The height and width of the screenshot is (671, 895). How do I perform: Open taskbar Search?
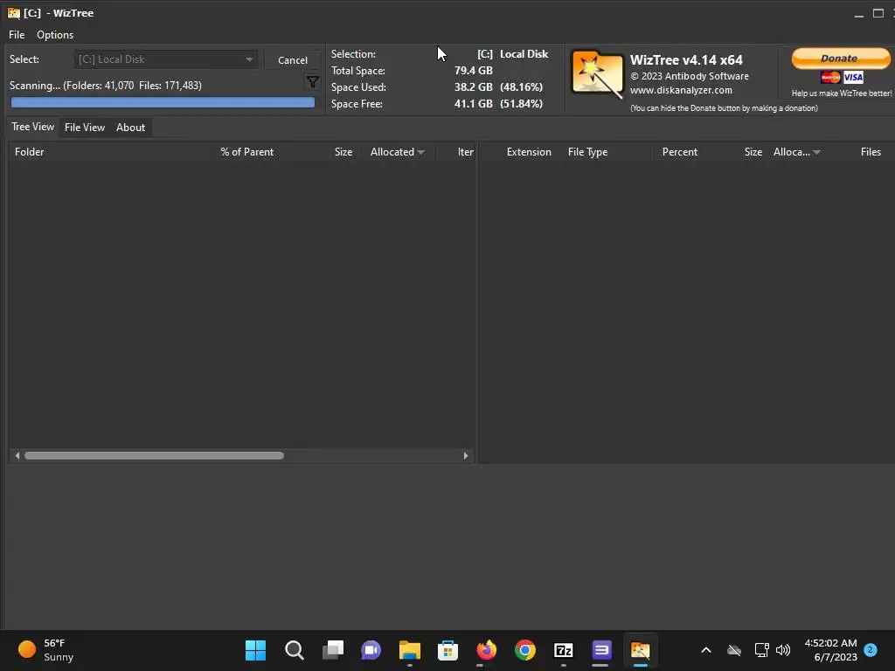tap(294, 650)
